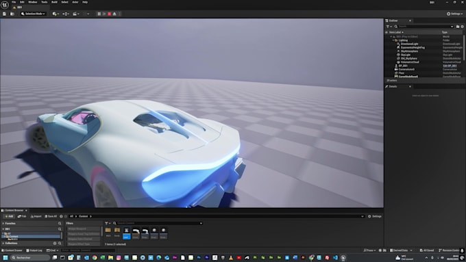Click the Outliner add folder icon

[458, 27]
